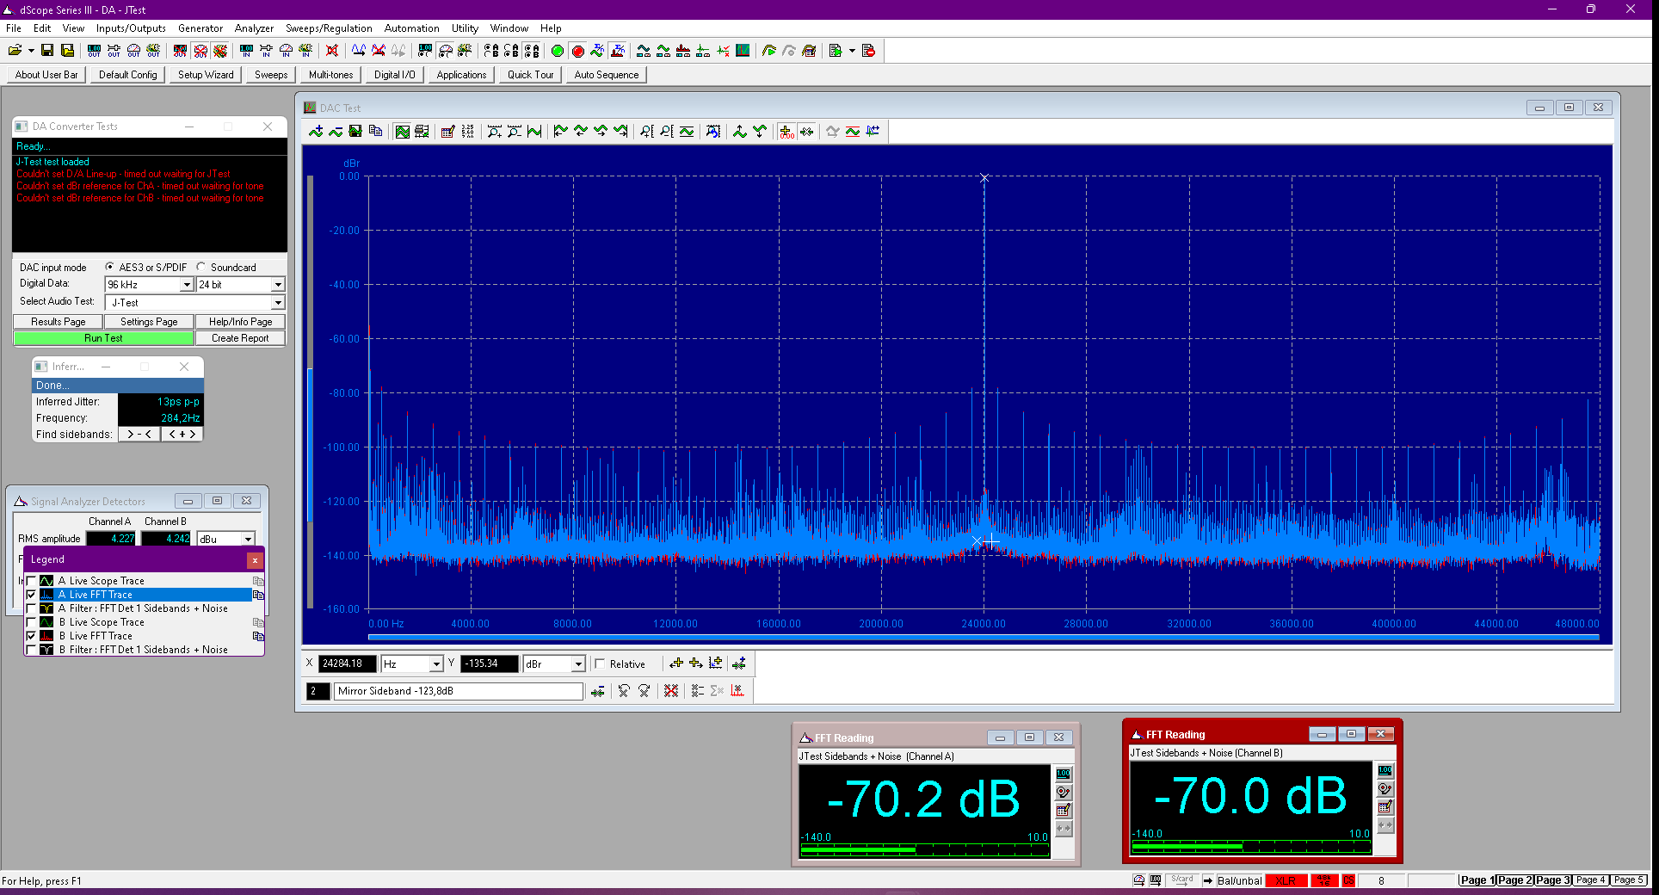Screen dimensions: 1659x895
Task: Switch to Page 4 in status bar
Action: [1591, 880]
